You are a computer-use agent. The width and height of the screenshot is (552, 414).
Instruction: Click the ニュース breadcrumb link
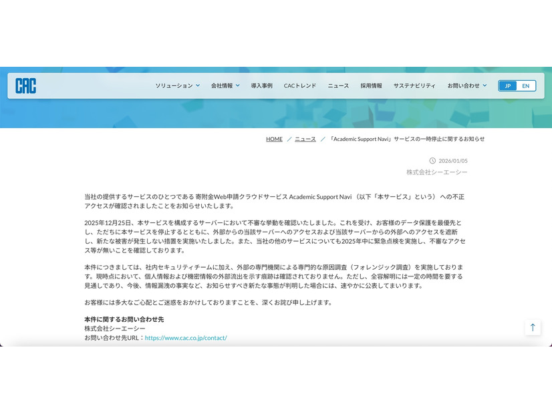pyautogui.click(x=305, y=139)
